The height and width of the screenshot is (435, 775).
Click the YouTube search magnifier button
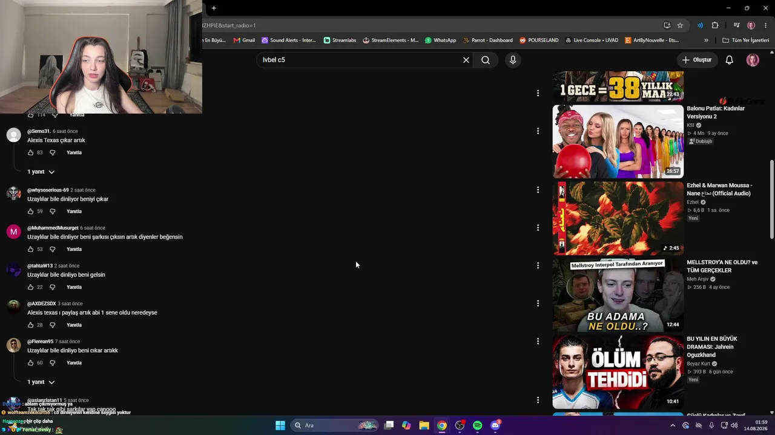486,60
